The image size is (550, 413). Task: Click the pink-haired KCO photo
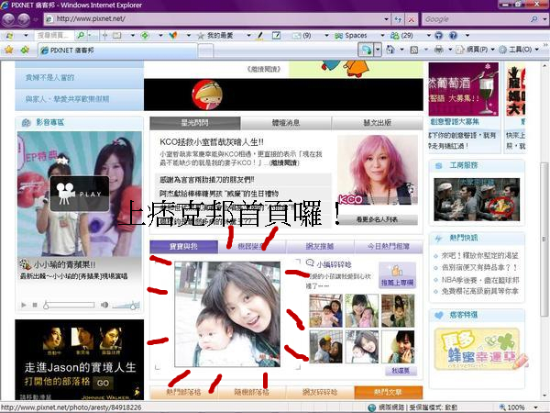tap(378, 170)
